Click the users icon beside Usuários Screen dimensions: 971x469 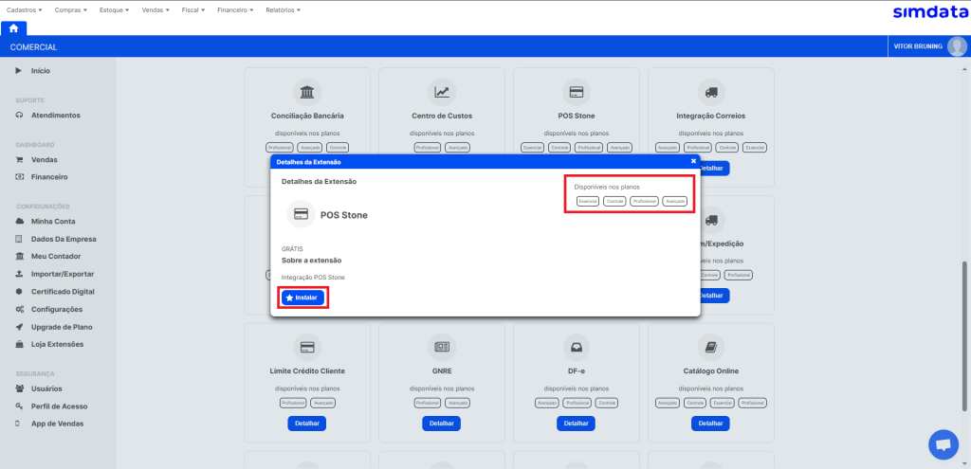pos(19,388)
